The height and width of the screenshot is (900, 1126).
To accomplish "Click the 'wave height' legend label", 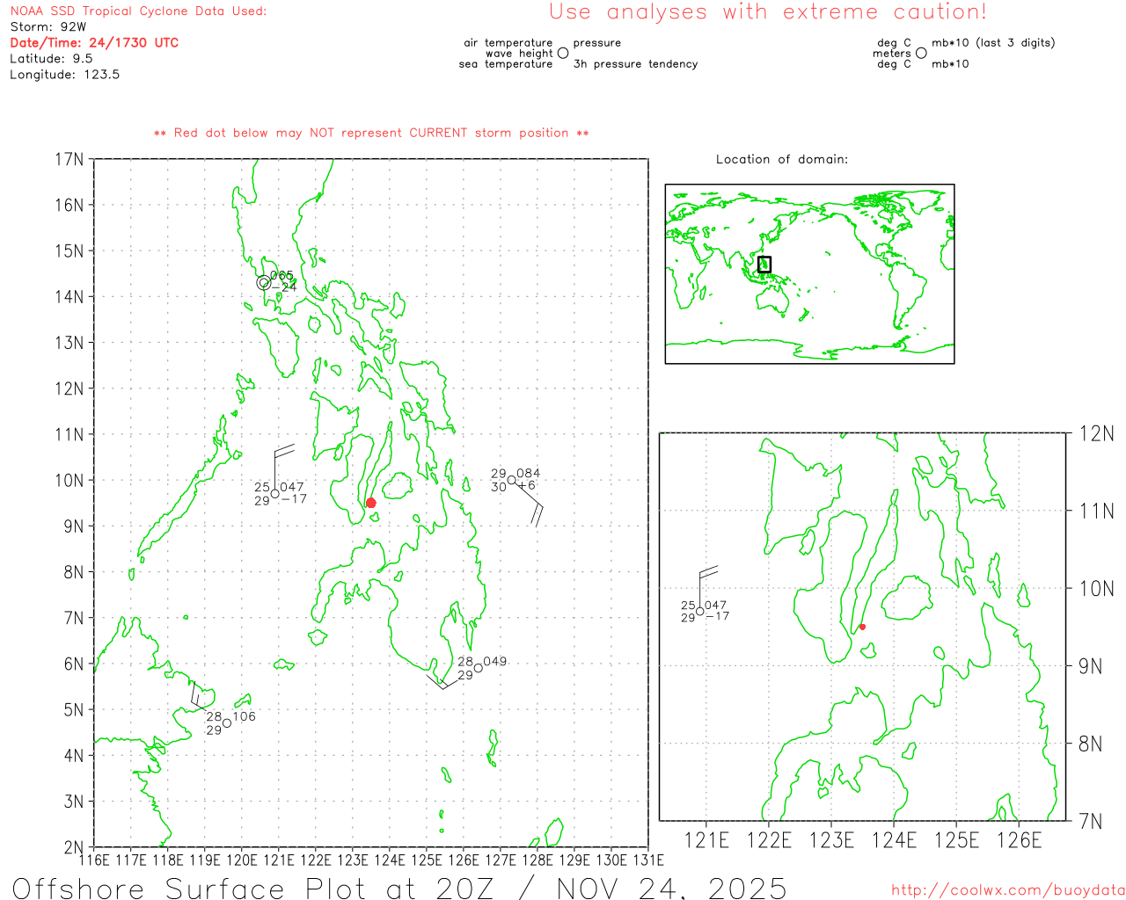I will point(519,54).
